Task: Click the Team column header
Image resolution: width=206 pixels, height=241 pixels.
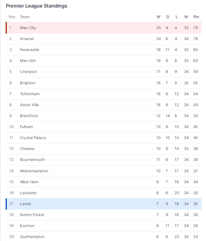Action: pyautogui.click(x=25, y=17)
